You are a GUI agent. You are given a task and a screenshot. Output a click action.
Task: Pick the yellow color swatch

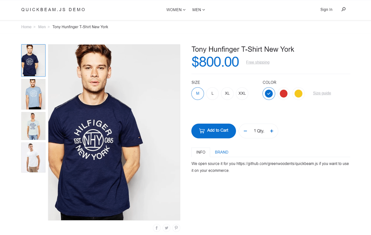(x=298, y=94)
